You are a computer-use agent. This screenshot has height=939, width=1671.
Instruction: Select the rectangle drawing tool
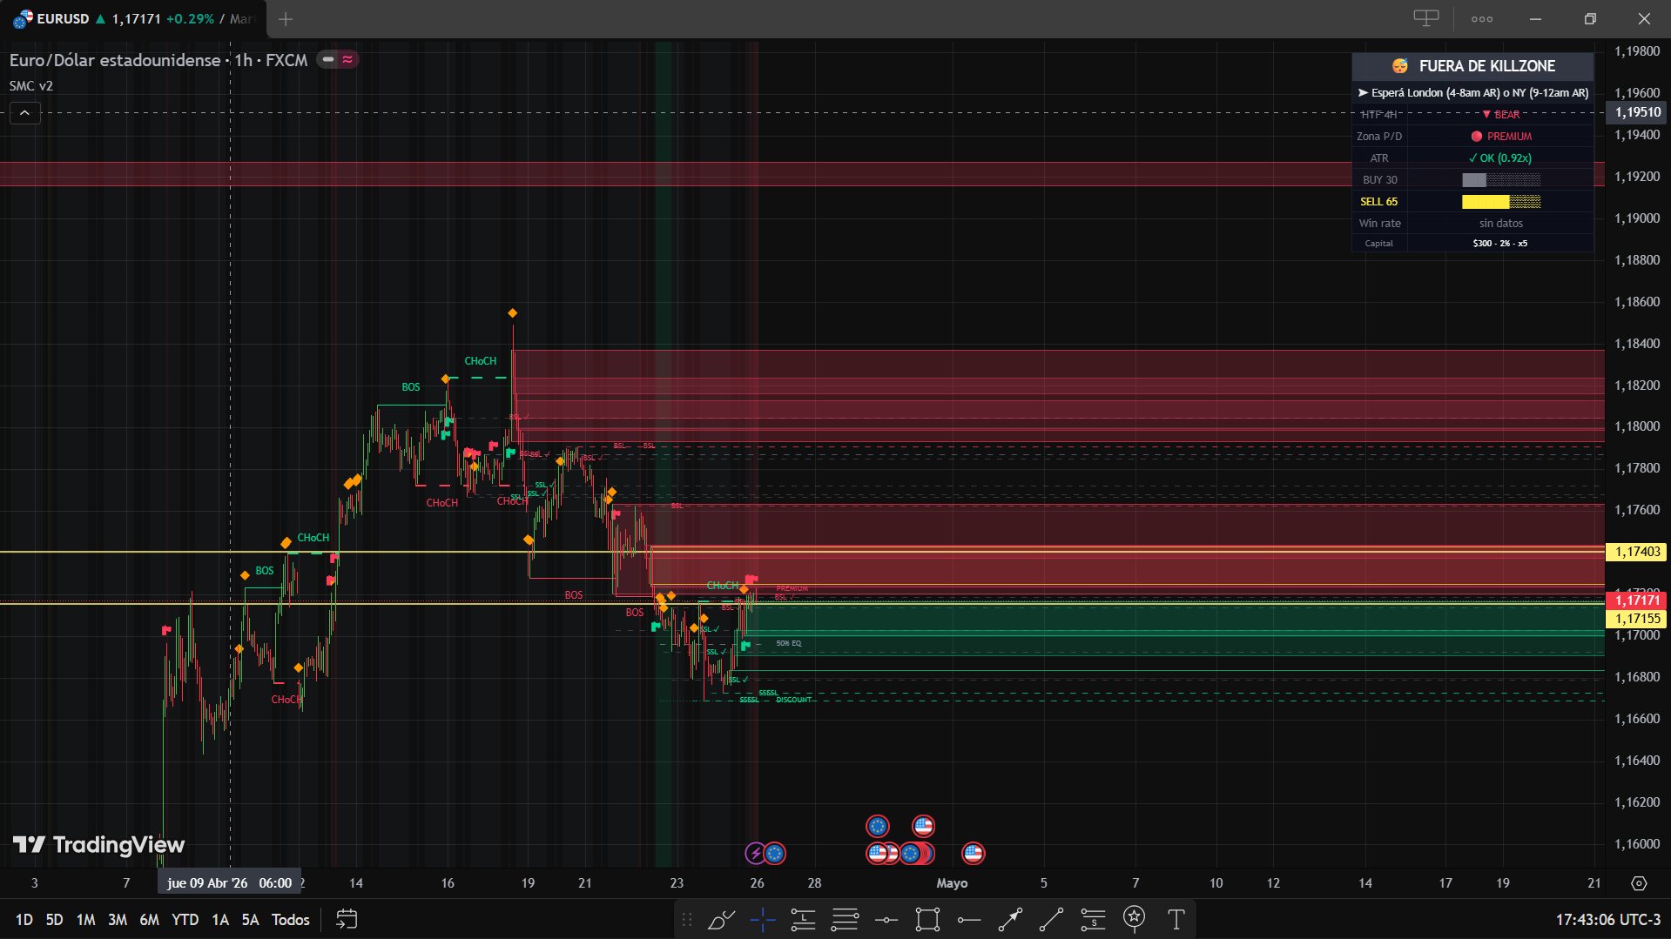click(928, 919)
